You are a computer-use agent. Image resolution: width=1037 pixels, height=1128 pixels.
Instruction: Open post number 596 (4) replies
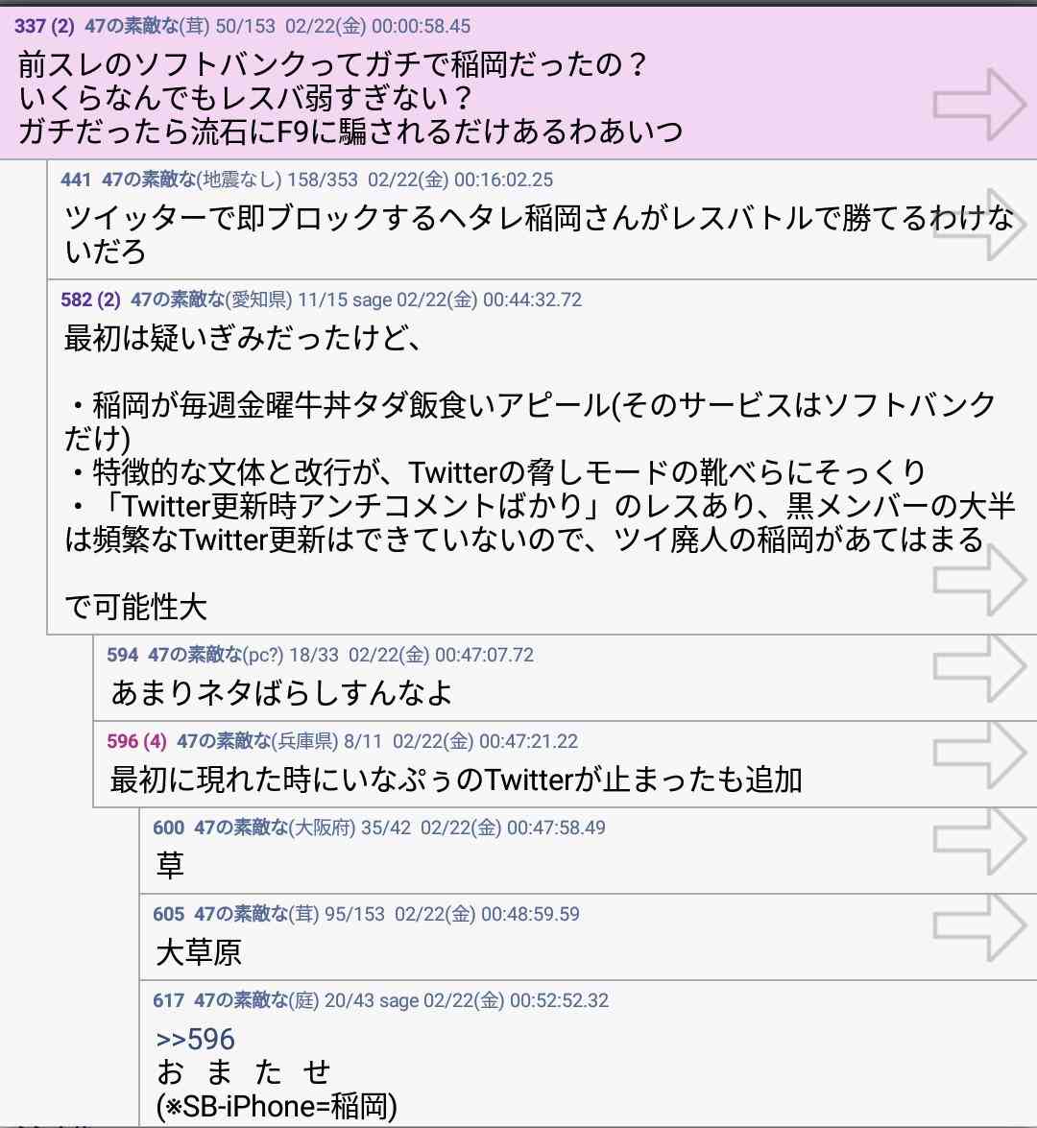136,742
